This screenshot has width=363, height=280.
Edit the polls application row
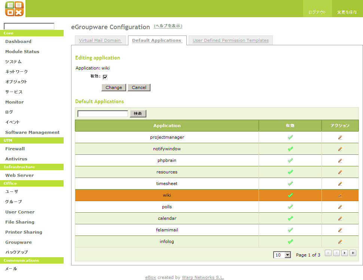point(340,207)
